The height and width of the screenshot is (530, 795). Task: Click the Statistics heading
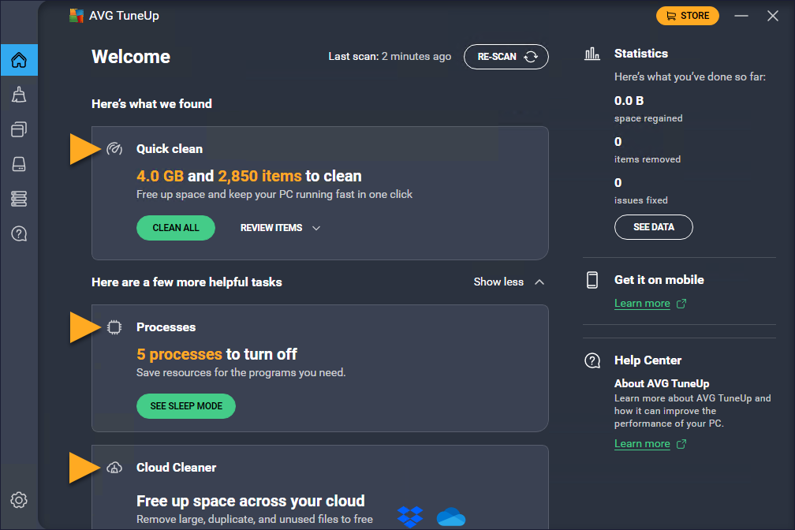[641, 54]
